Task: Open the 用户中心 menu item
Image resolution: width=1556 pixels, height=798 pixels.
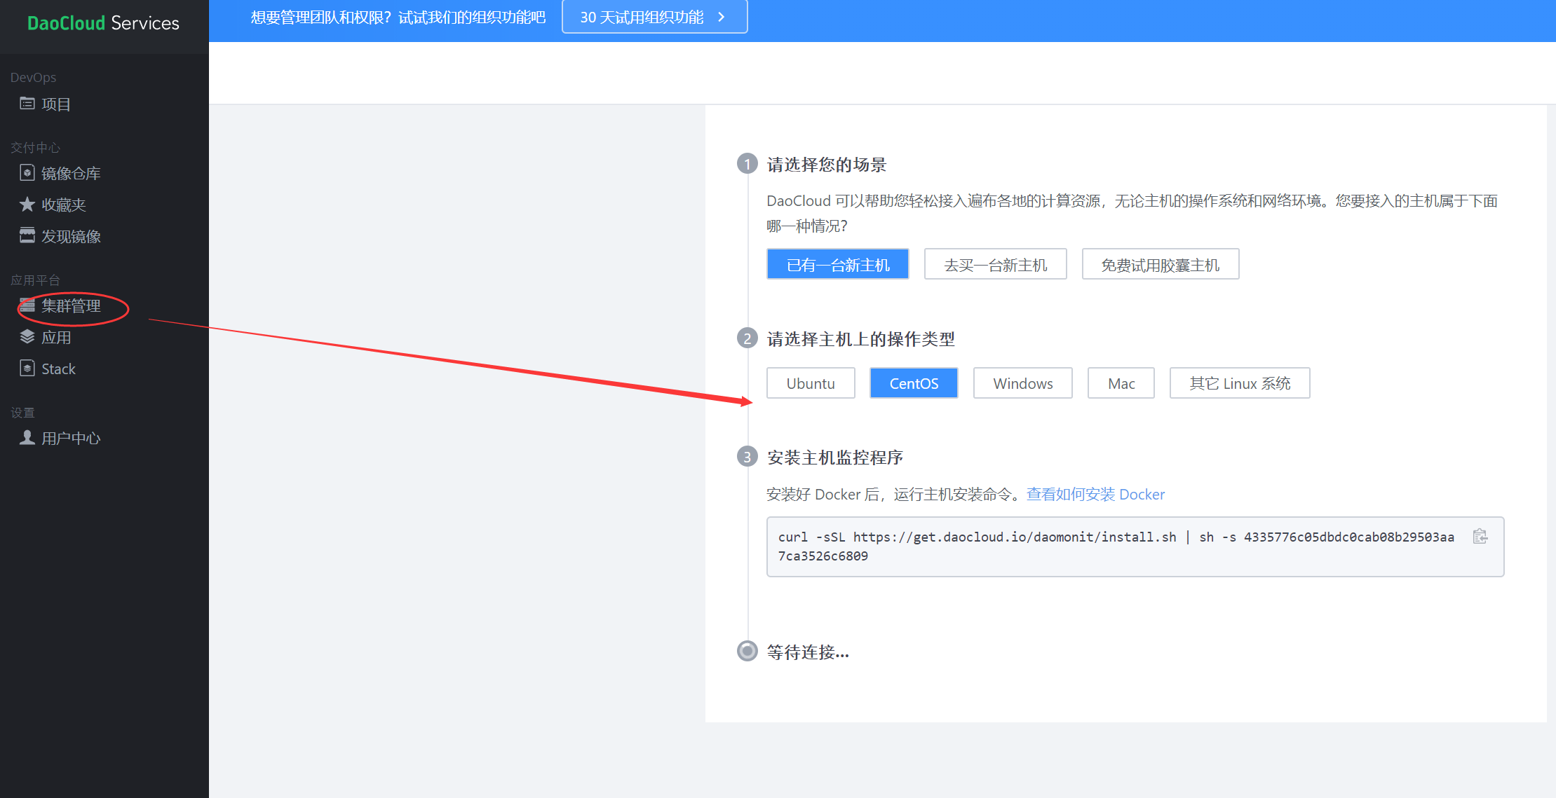Action: (71, 438)
